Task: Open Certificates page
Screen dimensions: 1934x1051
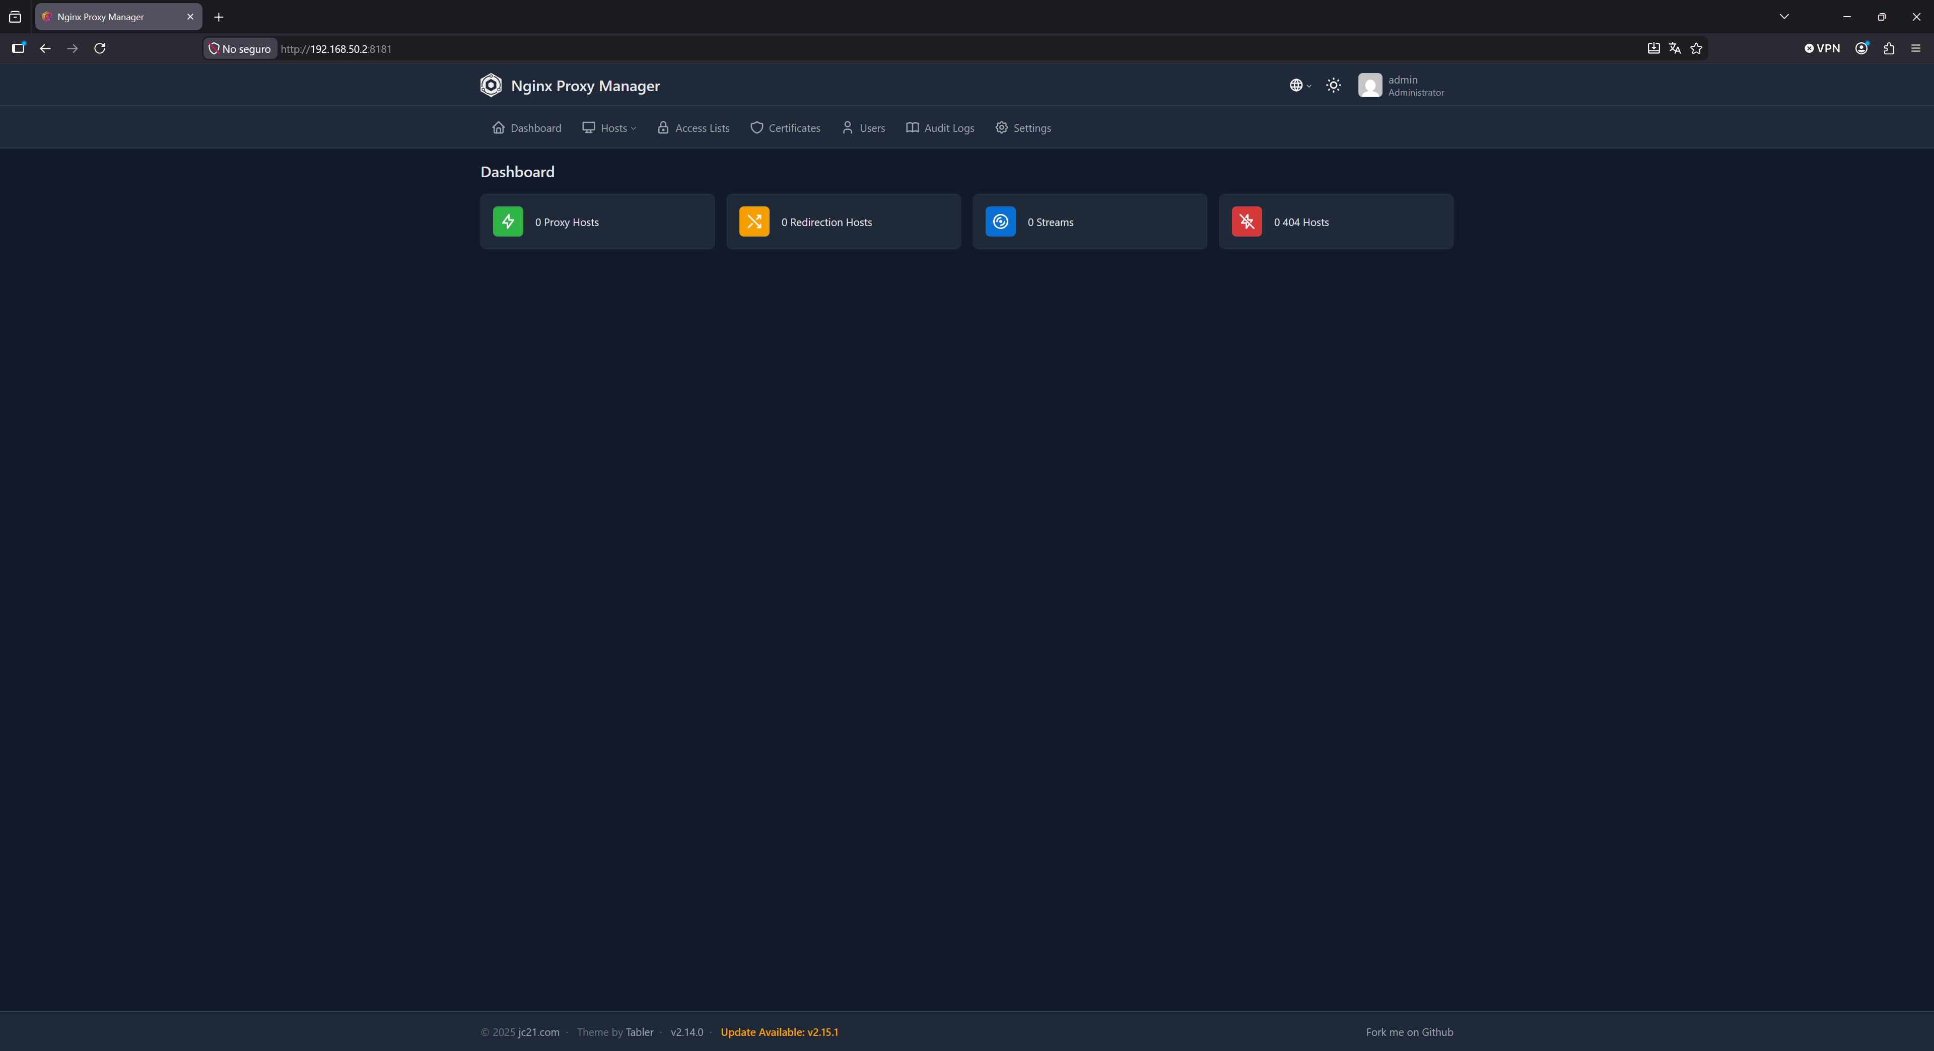Action: (x=785, y=128)
